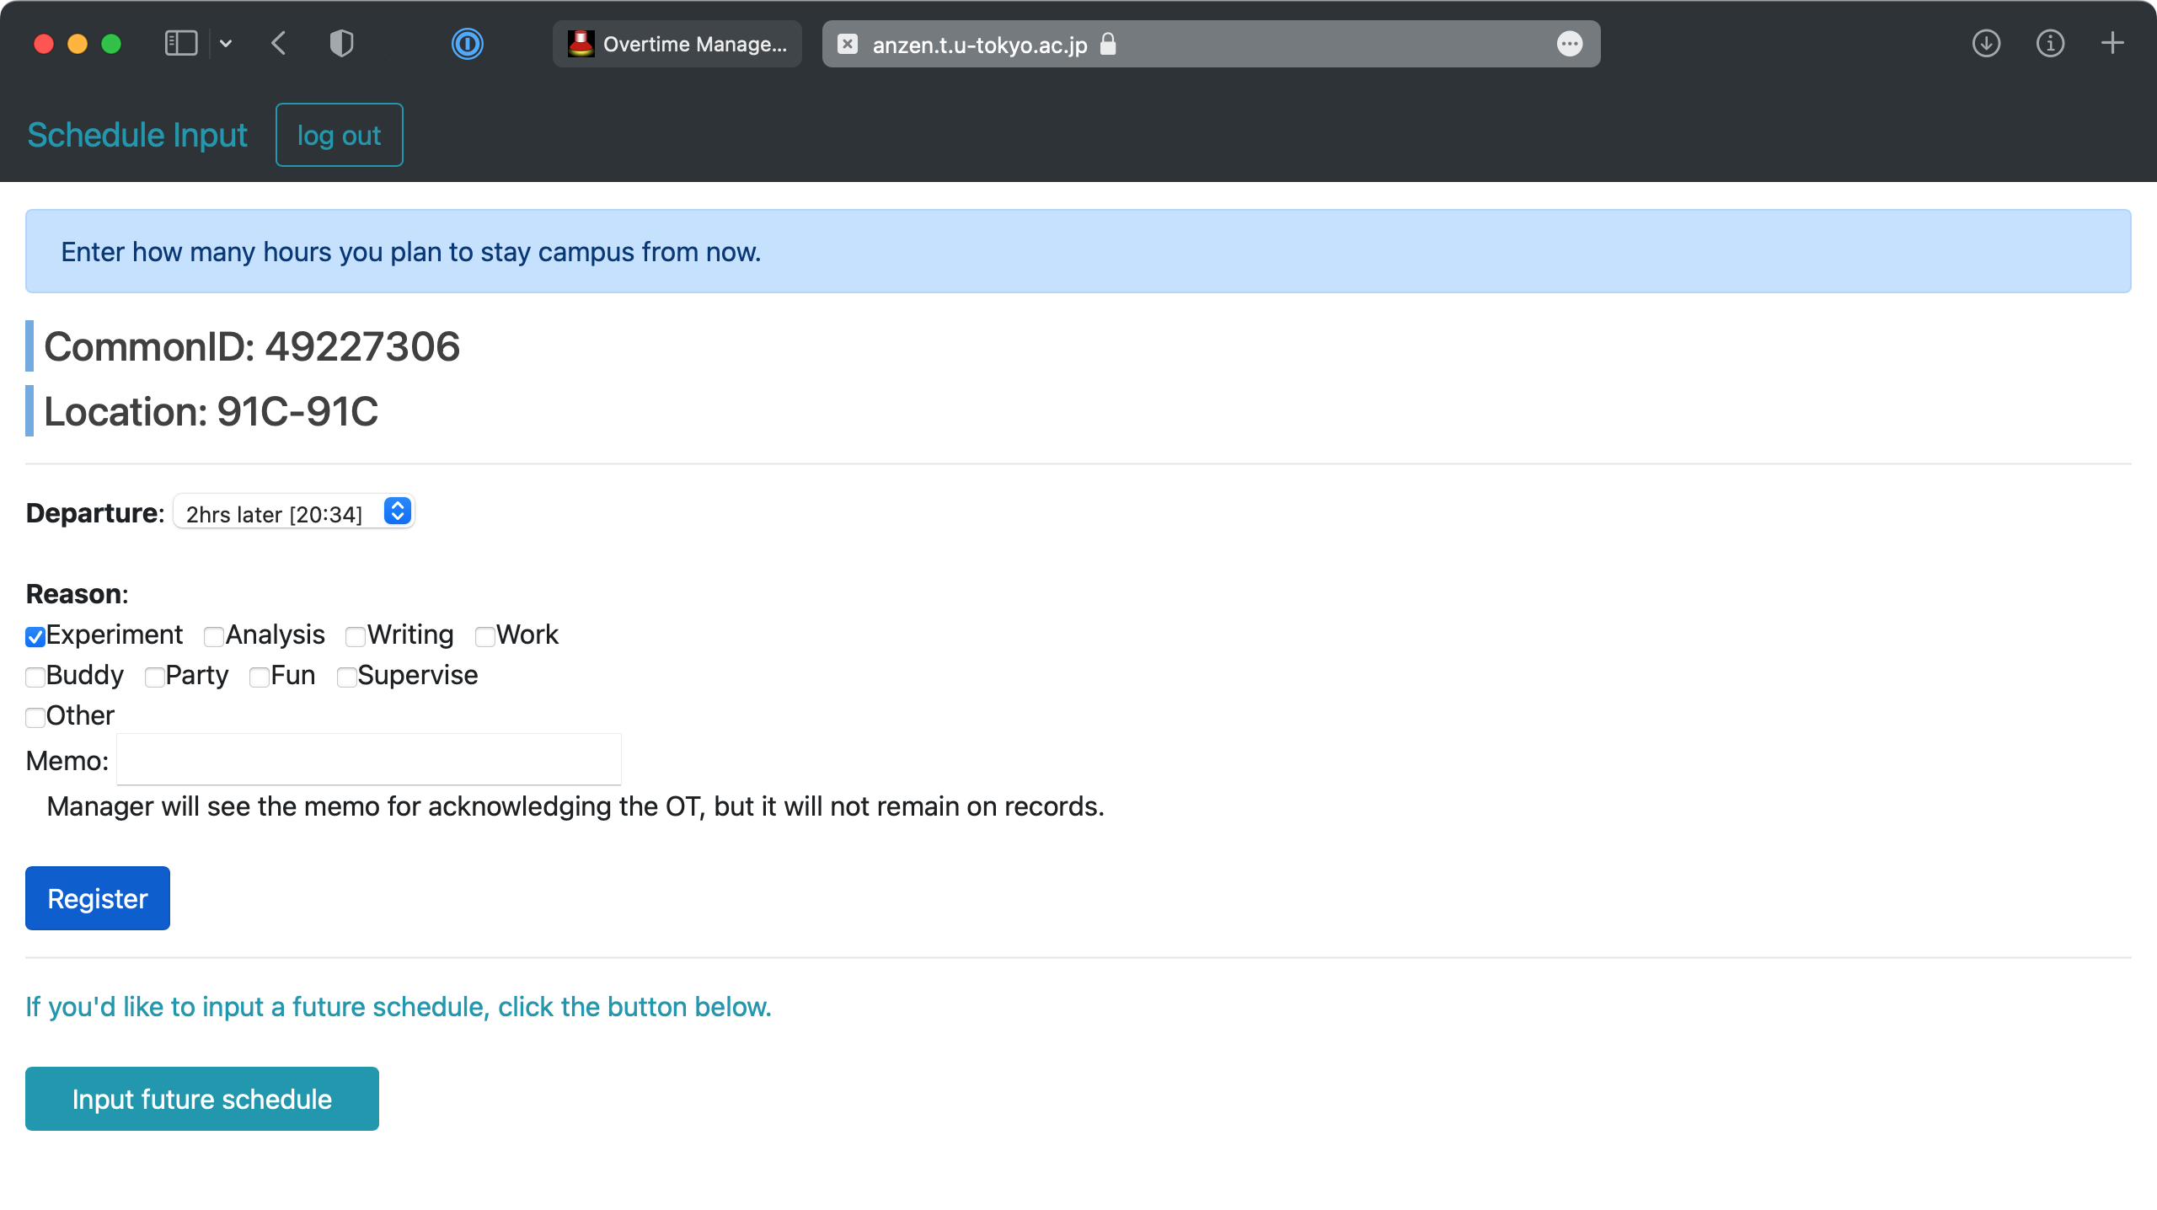Open the page options ellipsis menu
The height and width of the screenshot is (1210, 2157).
point(1570,44)
